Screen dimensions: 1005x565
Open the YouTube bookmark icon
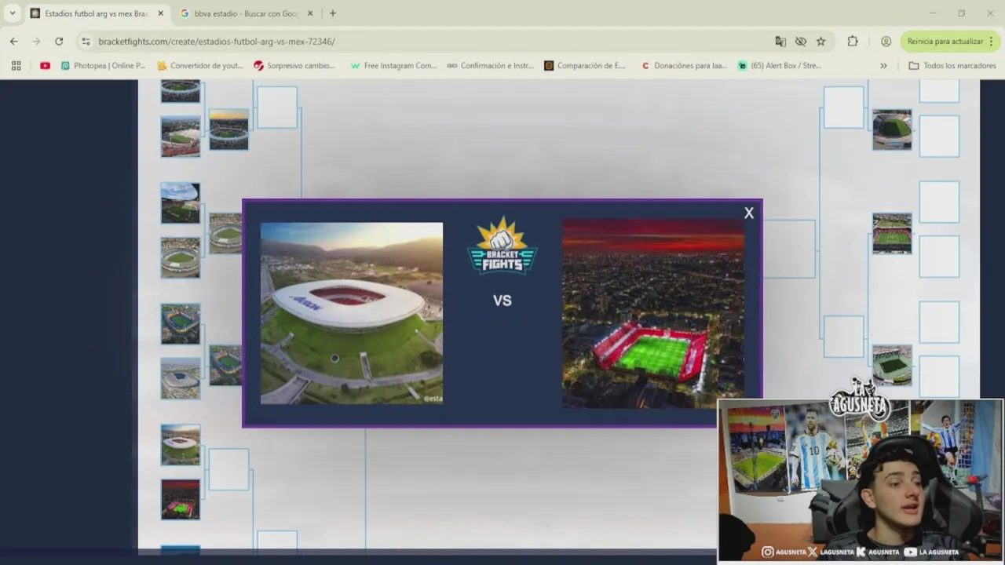click(x=45, y=65)
